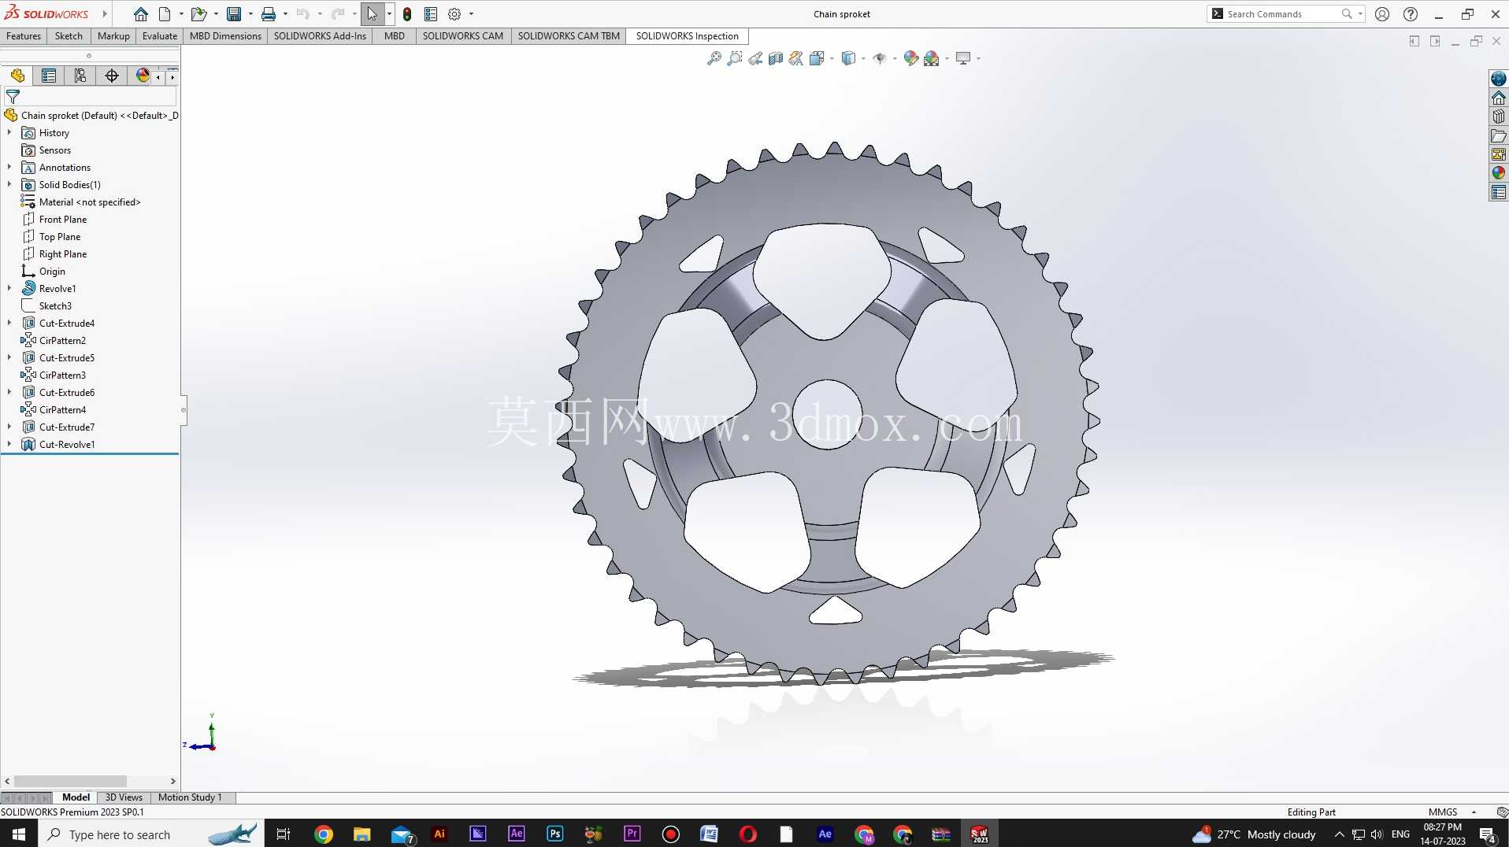
Task: Select the Front Plane in tree
Action: (x=63, y=220)
